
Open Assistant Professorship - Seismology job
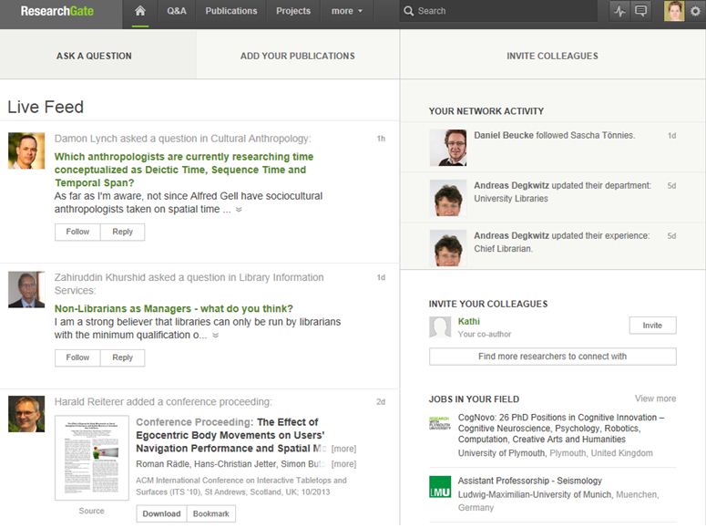pyautogui.click(x=529, y=481)
